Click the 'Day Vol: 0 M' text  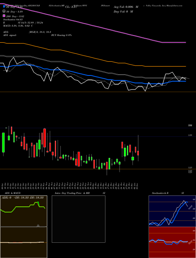[123, 11]
